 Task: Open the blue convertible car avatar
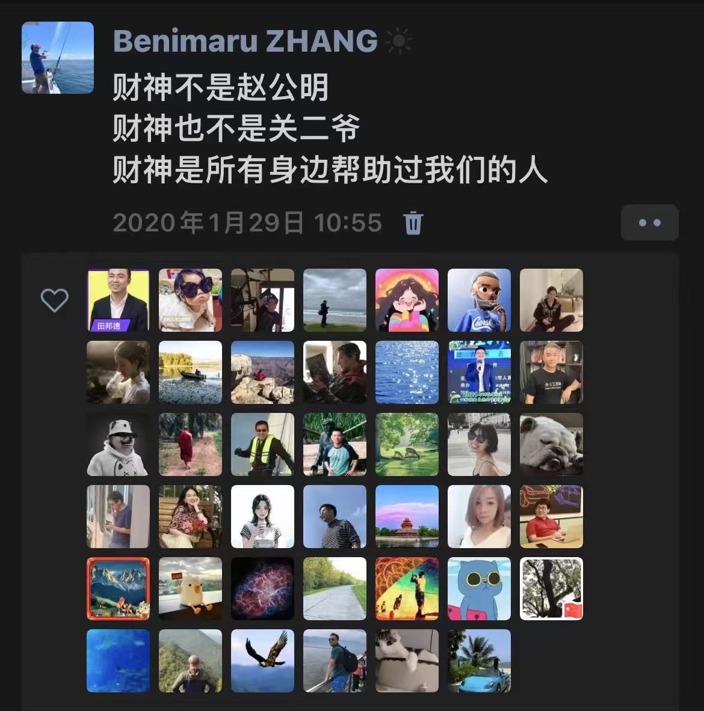pos(479,661)
